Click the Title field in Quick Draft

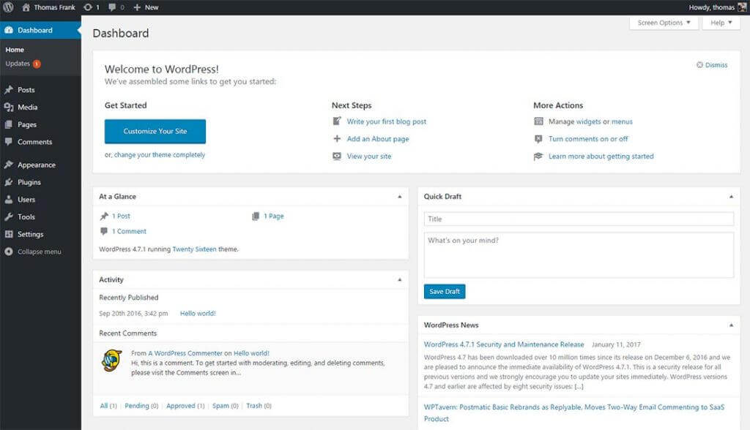[x=578, y=219]
